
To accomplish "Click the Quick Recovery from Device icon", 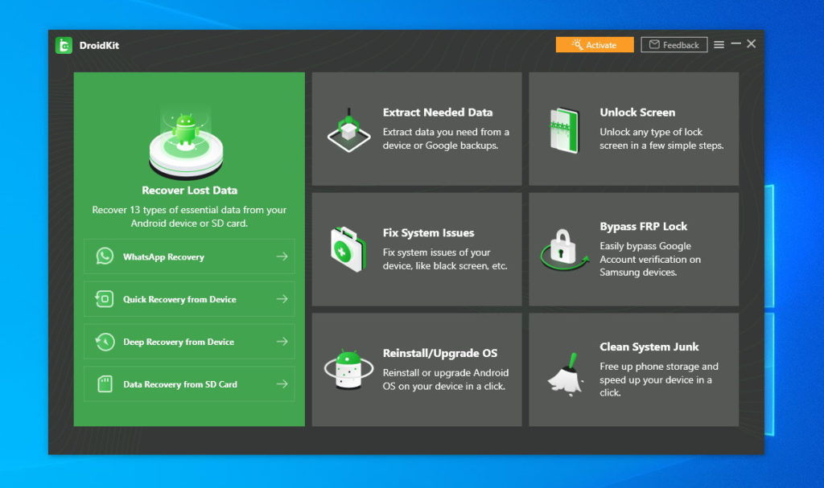I will click(105, 299).
